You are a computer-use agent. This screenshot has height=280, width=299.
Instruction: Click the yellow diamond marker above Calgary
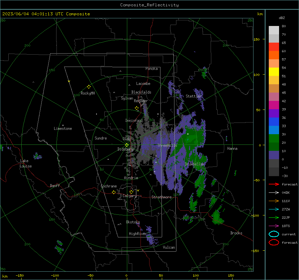point(131,192)
